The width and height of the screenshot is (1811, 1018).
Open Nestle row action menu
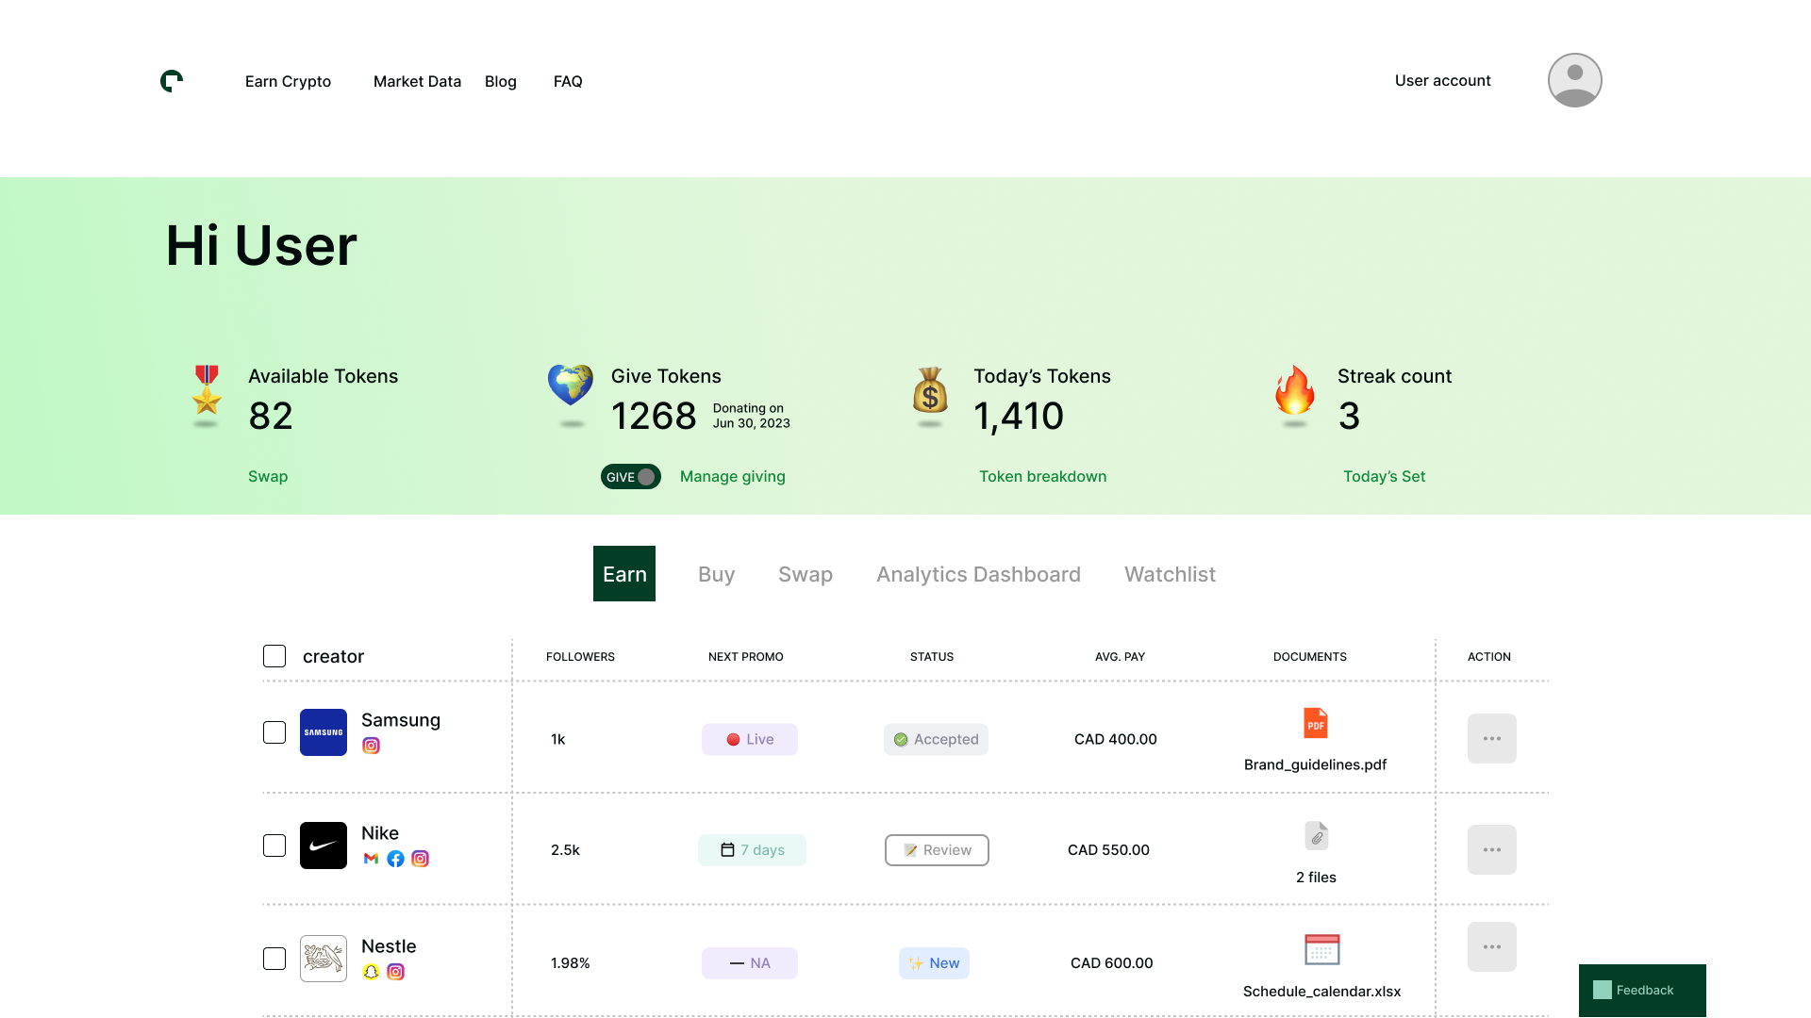coord(1491,946)
